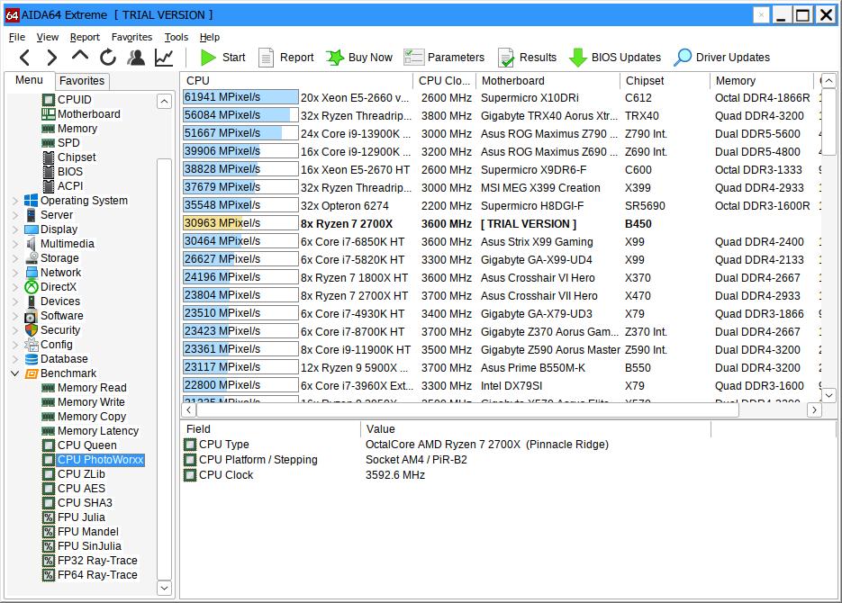Click the Forward navigation arrow
Image resolution: width=842 pixels, height=603 pixels.
click(51, 58)
